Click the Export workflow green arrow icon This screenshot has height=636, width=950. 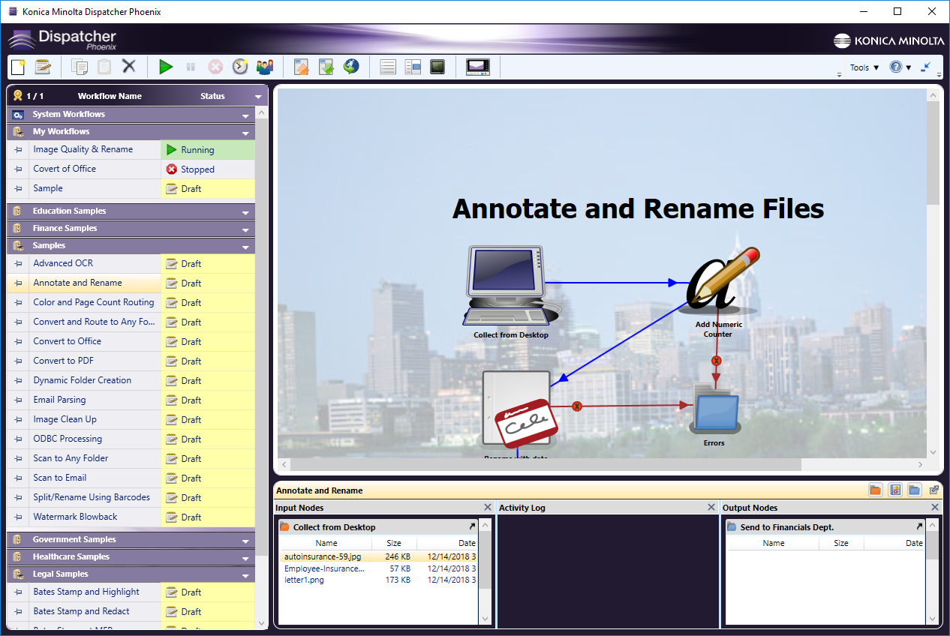[326, 67]
